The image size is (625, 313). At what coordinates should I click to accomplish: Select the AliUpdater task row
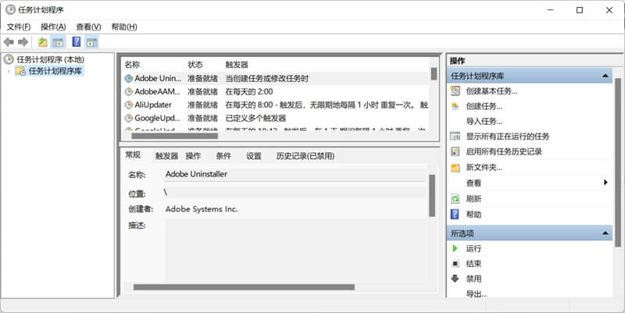[x=276, y=105]
